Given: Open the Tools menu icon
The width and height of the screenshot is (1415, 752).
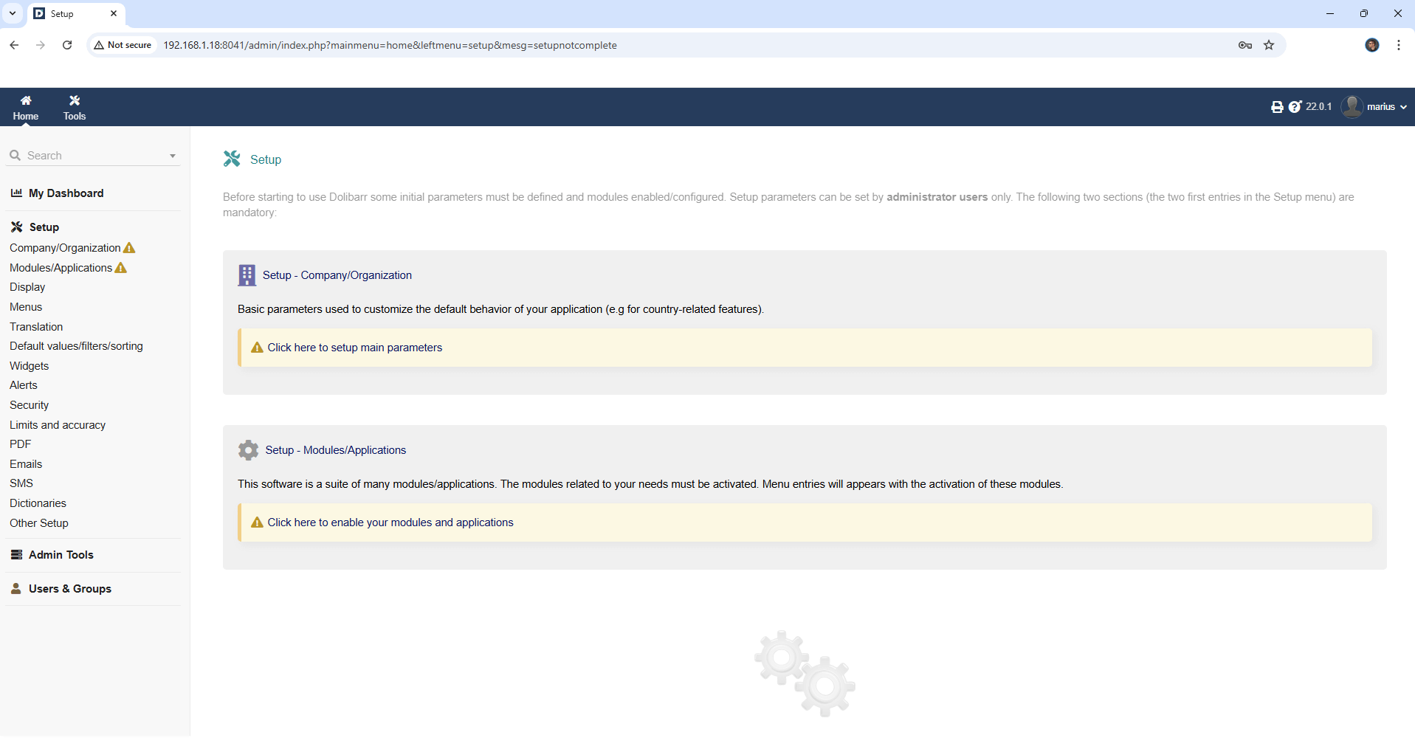Looking at the screenshot, I should tap(75, 101).
